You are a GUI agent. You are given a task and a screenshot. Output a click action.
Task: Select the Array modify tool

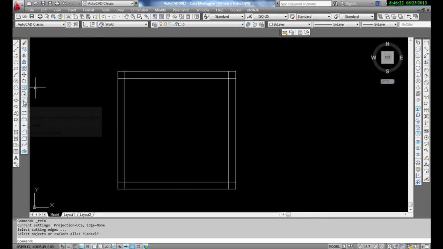24,68
